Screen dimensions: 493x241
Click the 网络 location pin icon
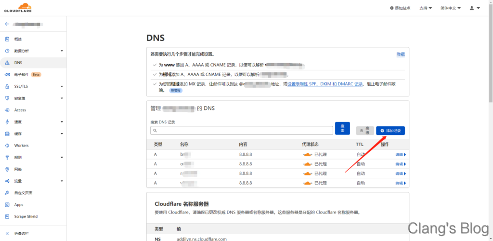pyautogui.click(x=7, y=169)
